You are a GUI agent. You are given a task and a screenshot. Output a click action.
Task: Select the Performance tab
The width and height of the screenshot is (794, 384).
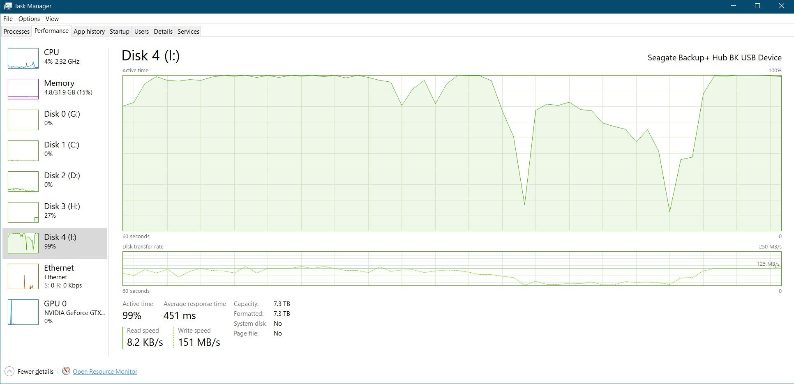51,31
